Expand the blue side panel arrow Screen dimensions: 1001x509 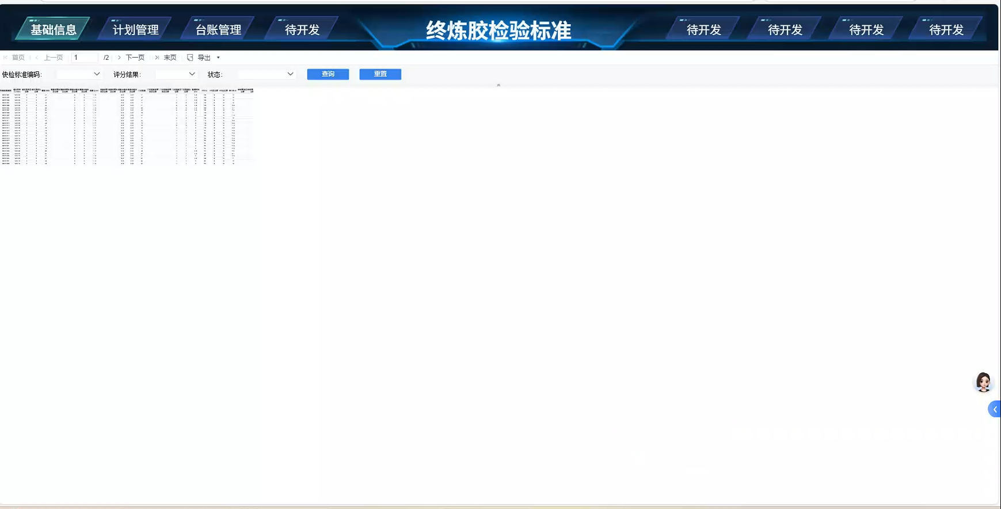pos(995,409)
